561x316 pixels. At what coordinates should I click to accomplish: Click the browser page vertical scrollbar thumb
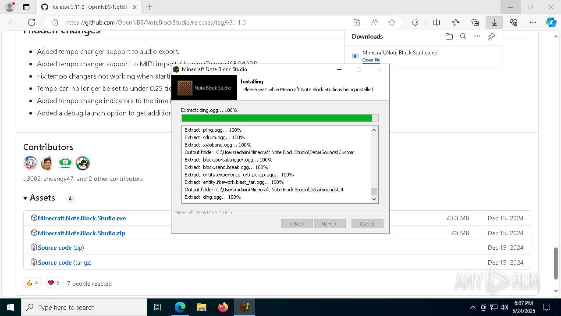tap(556, 263)
